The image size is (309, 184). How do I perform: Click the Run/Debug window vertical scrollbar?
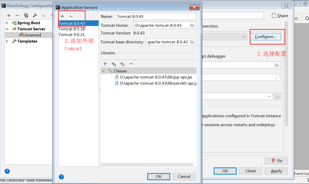[287, 74]
